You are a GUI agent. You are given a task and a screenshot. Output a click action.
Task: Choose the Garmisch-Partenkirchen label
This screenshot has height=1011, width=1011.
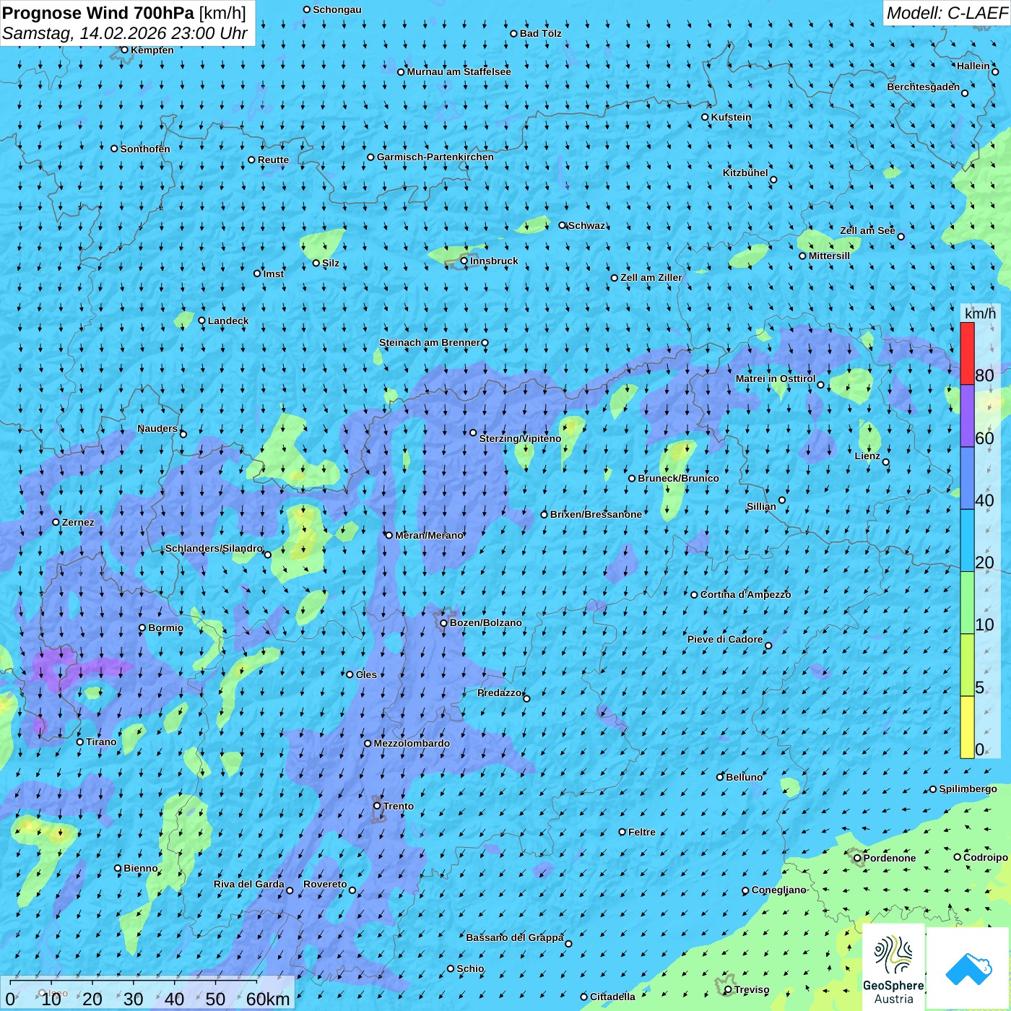pos(435,157)
